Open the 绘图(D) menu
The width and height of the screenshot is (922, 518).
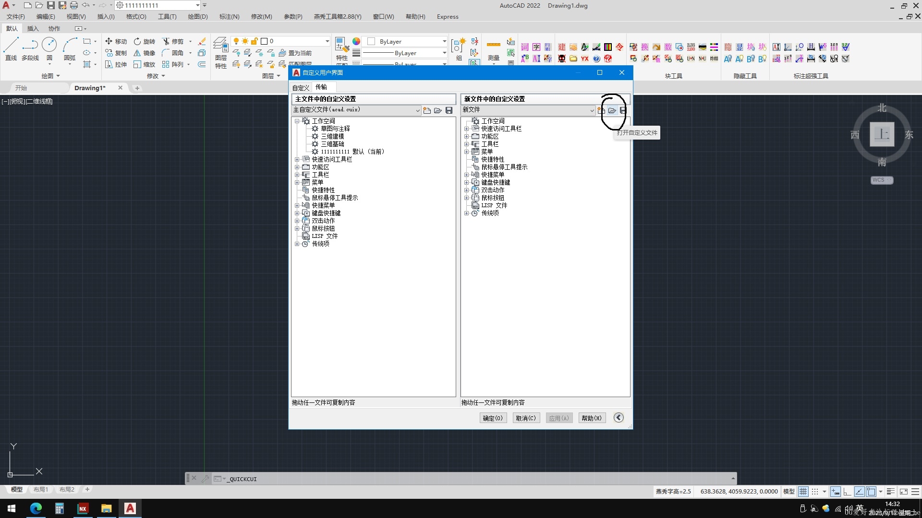pos(198,17)
